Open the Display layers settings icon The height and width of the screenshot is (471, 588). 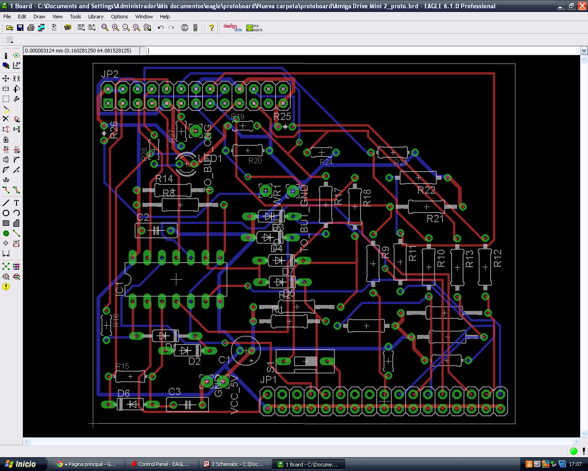point(6,66)
